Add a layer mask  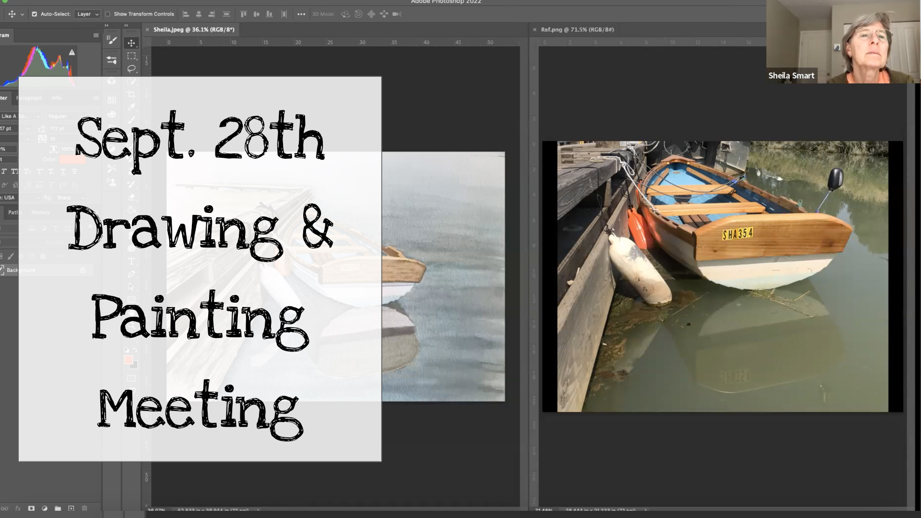[x=31, y=508]
